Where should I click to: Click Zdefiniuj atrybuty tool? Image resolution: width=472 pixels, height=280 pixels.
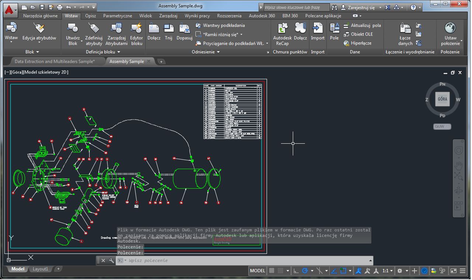[94, 34]
